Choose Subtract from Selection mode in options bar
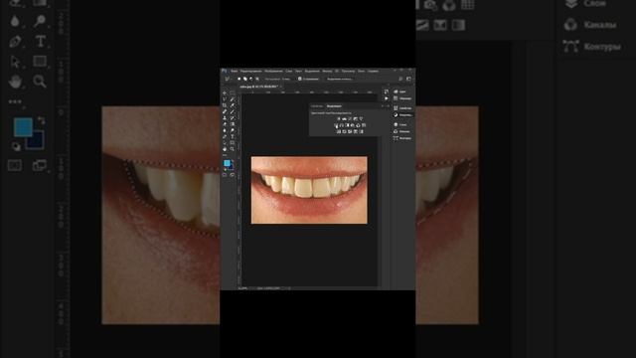 [x=251, y=79]
